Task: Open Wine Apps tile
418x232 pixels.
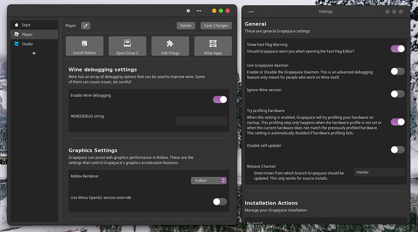Action: click(213, 46)
